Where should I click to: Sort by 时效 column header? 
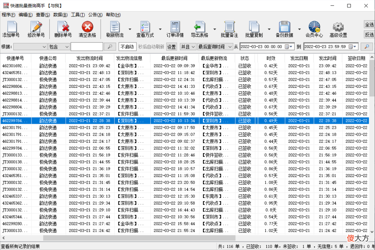click(x=271, y=58)
